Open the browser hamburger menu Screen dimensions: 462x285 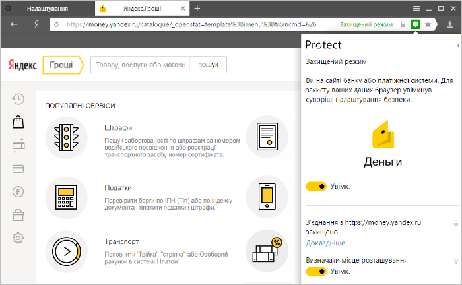[x=416, y=8]
